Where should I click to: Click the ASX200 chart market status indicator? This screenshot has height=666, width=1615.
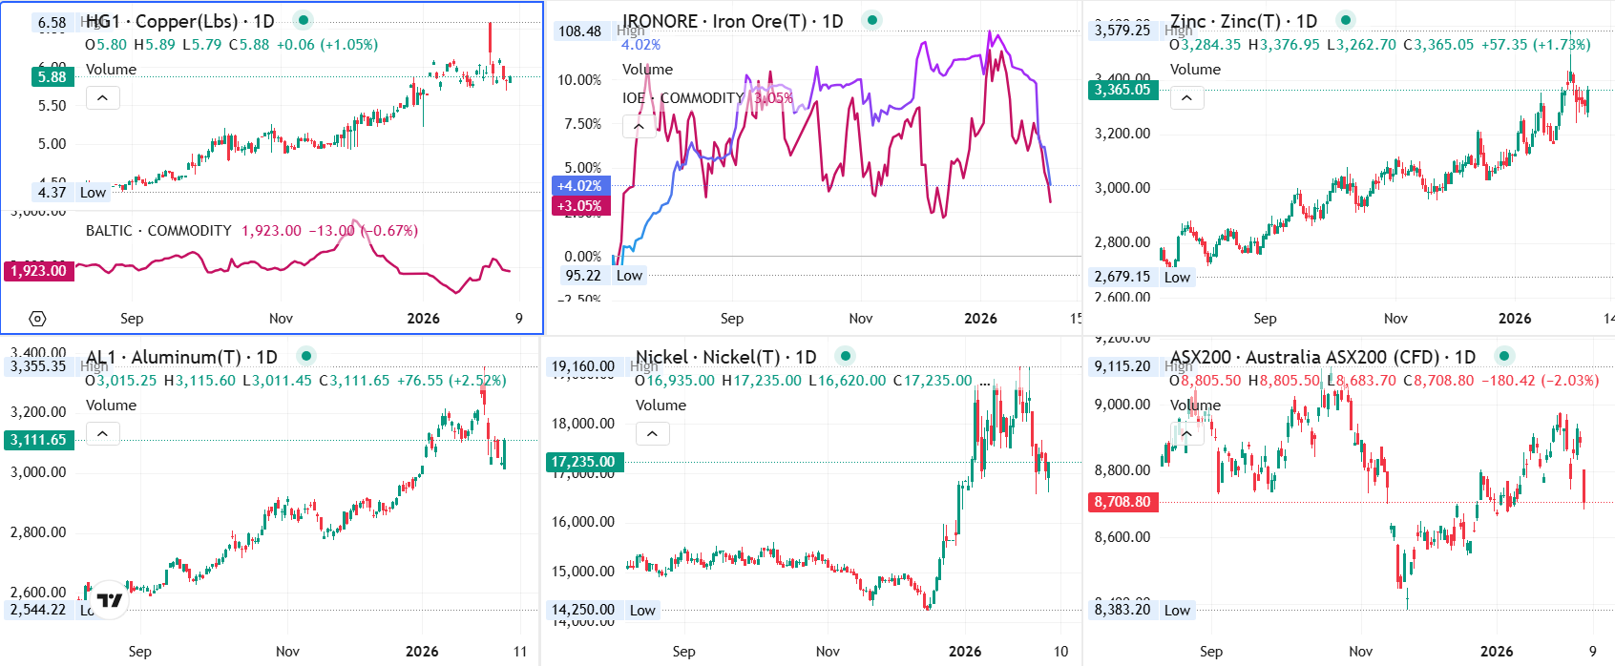coord(1504,356)
